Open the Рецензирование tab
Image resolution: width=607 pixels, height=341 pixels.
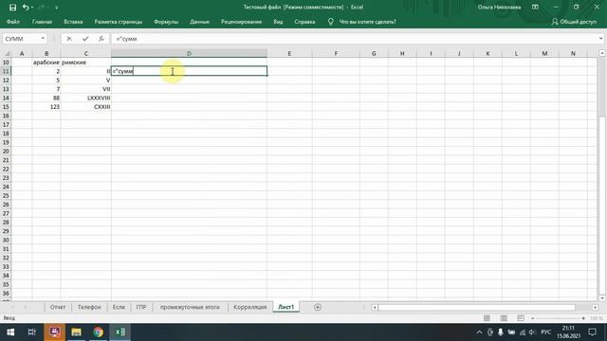point(241,22)
